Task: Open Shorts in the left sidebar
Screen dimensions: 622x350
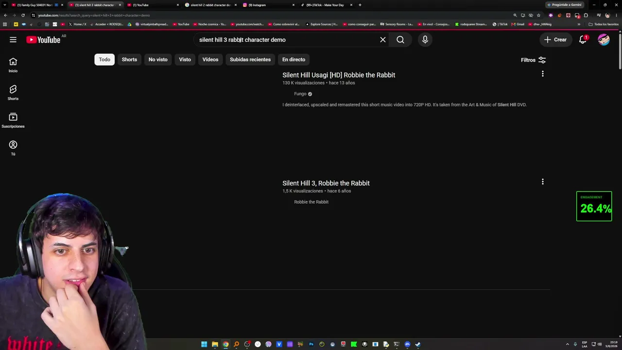Action: (13, 93)
